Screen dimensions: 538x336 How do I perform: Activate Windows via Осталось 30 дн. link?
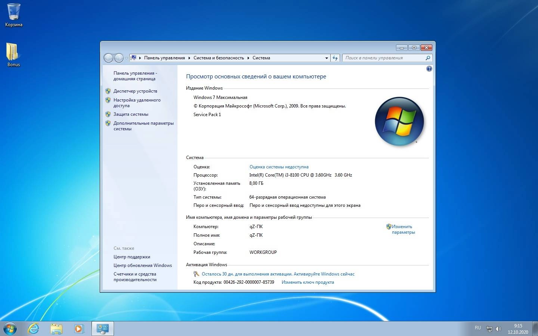pos(278,274)
